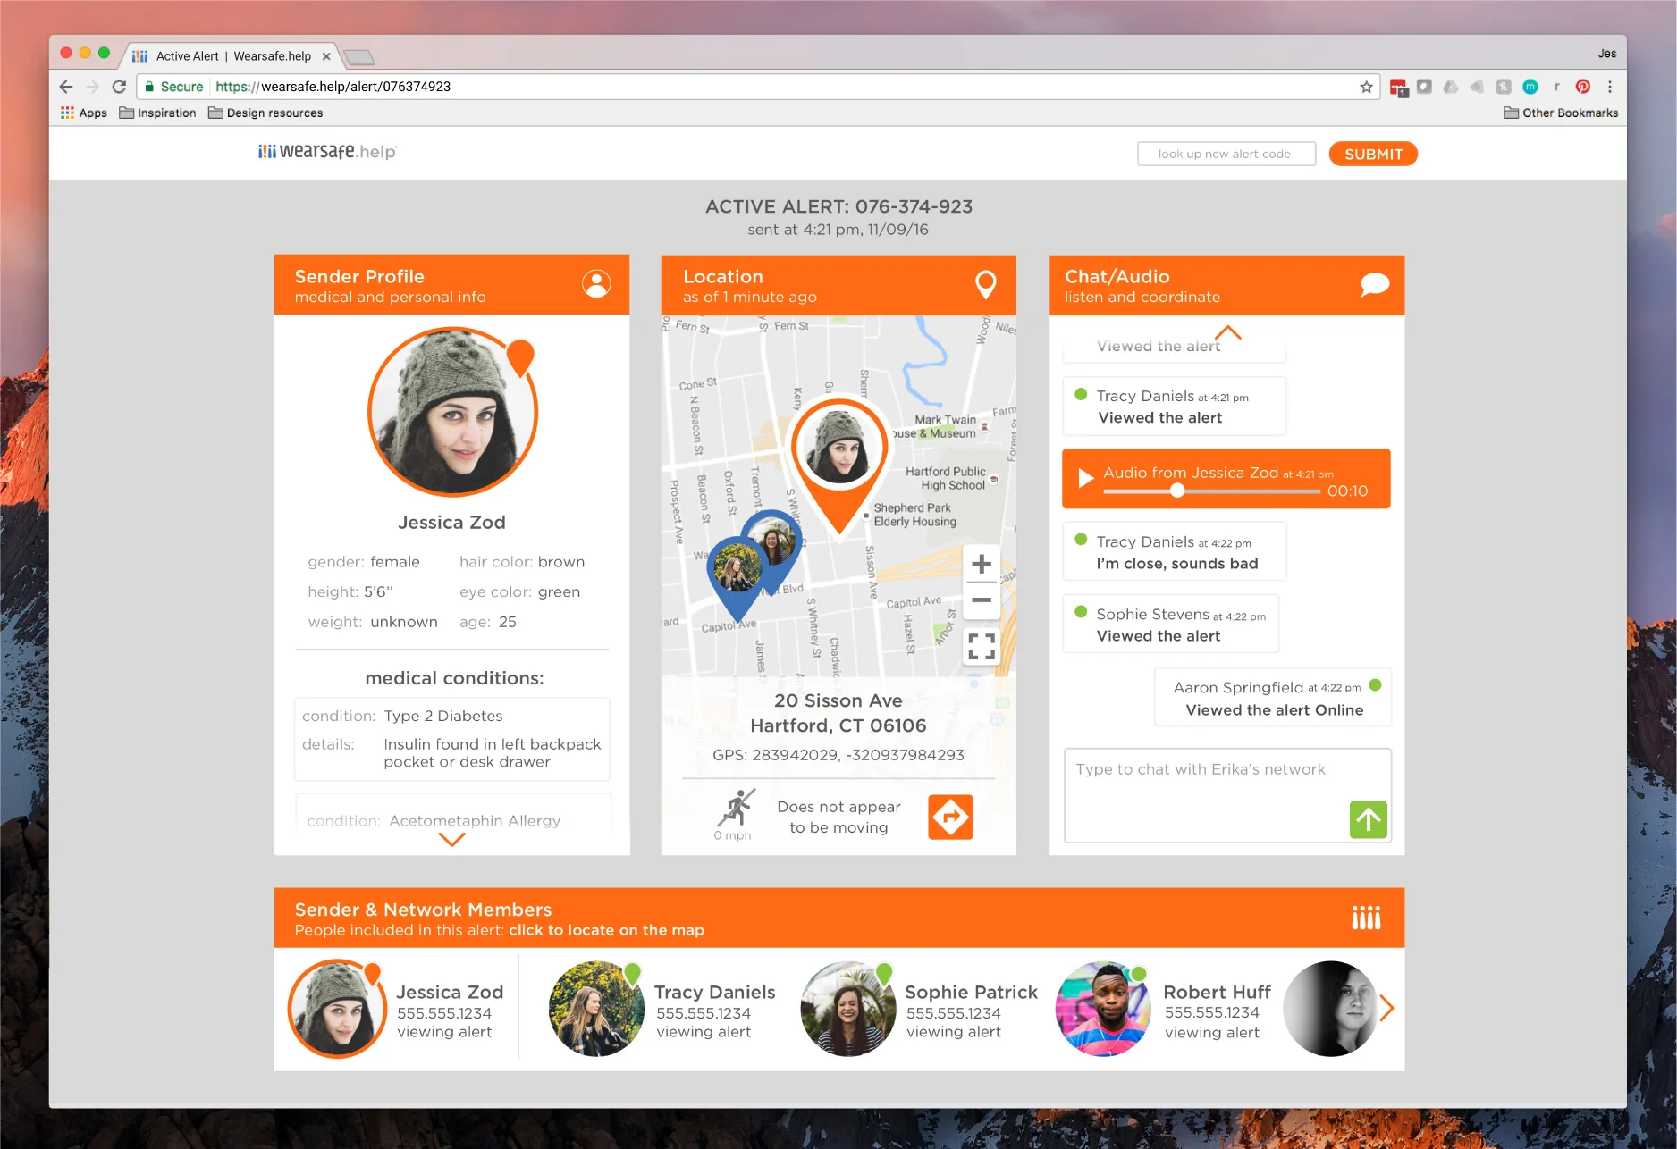Viewport: 1677px width, 1149px height.
Task: Go back in browser history
Action: (66, 87)
